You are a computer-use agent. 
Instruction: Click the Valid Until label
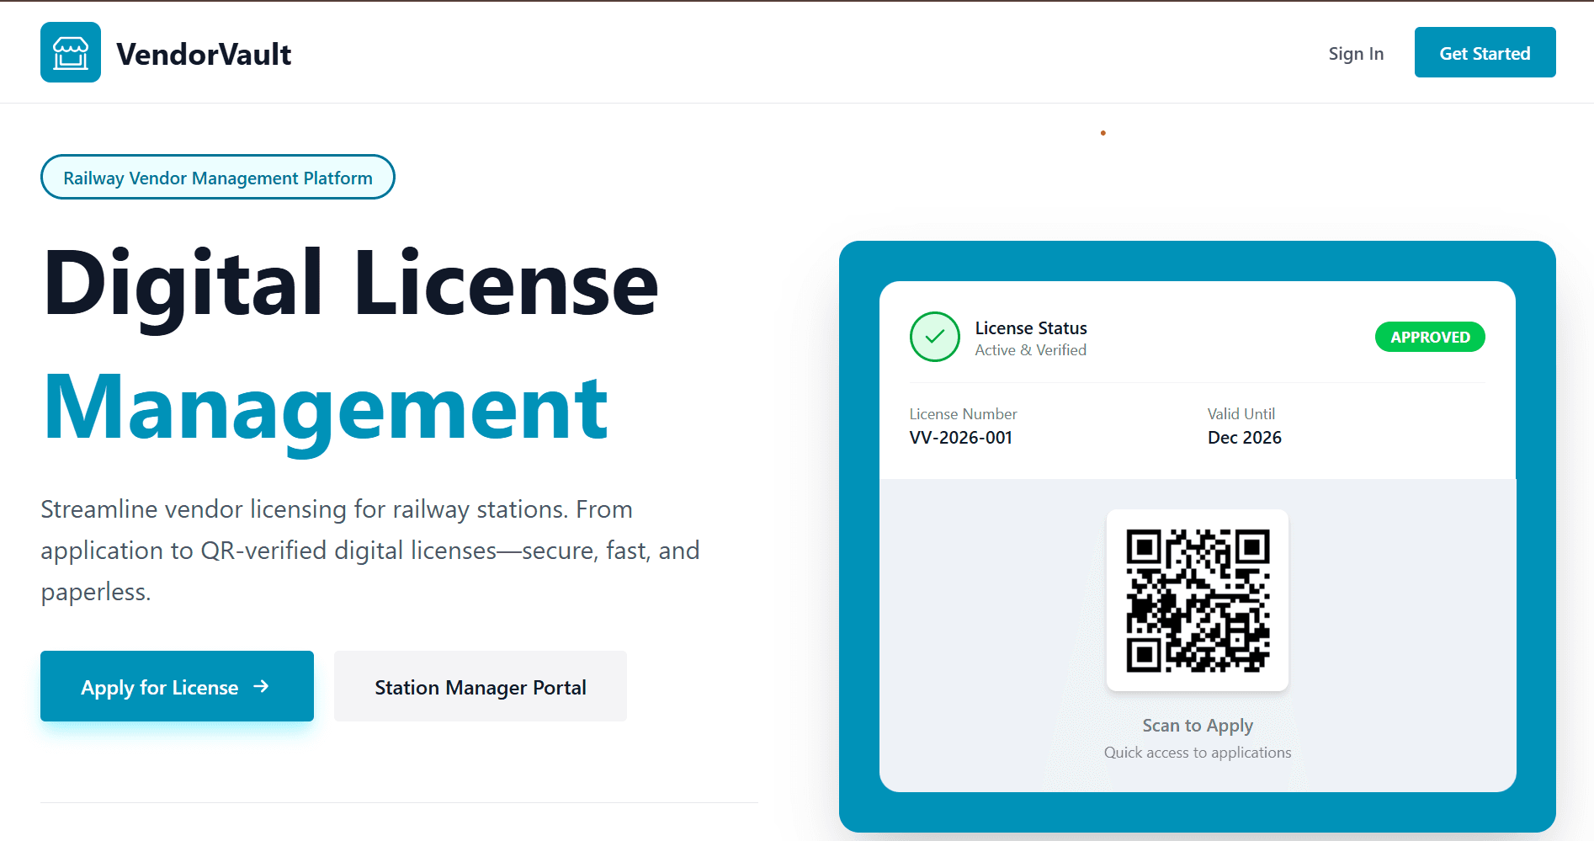coord(1241,414)
